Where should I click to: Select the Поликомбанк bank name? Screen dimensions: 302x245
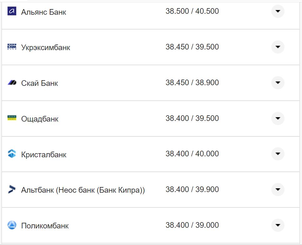coord(45,226)
